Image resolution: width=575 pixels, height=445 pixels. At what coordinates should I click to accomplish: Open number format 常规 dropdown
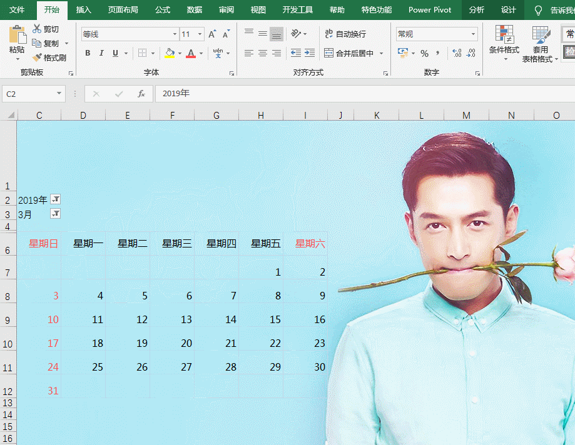[474, 34]
